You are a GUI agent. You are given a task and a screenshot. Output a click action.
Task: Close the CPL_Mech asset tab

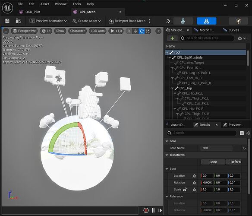tap(120, 12)
